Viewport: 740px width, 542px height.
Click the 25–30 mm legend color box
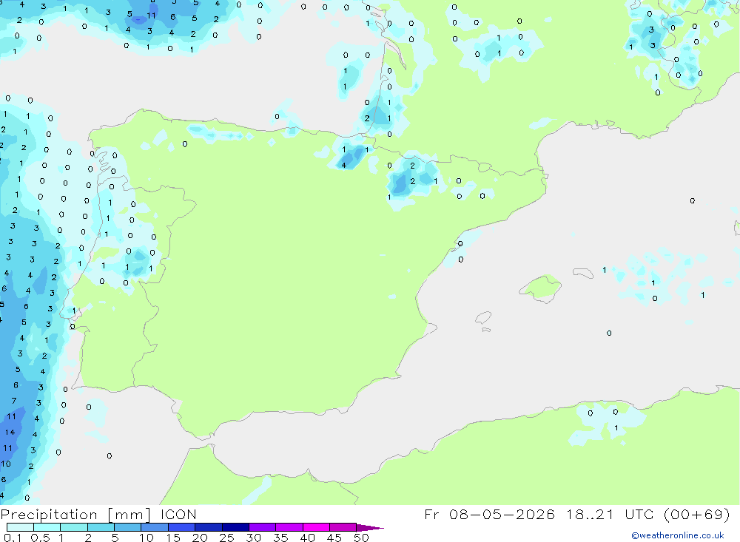[x=235, y=527]
